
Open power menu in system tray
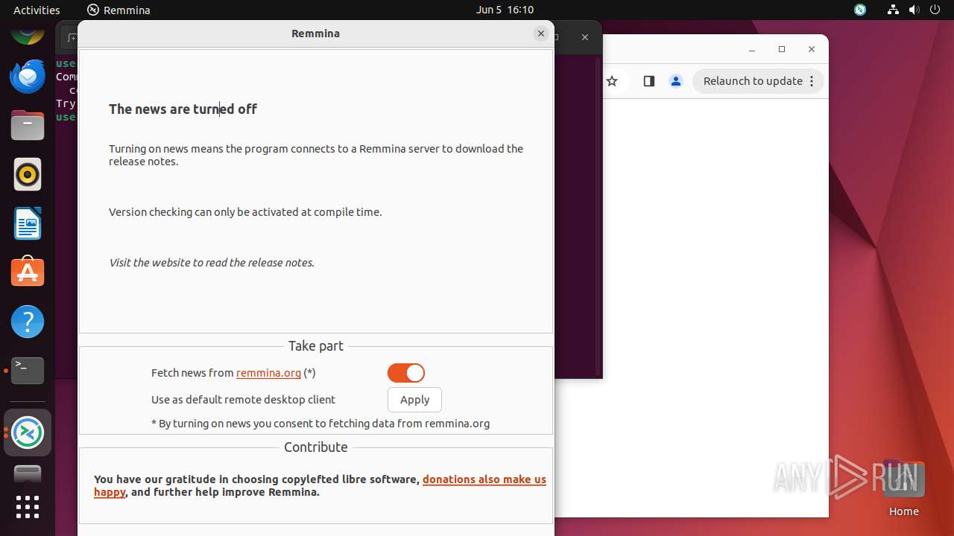point(935,10)
